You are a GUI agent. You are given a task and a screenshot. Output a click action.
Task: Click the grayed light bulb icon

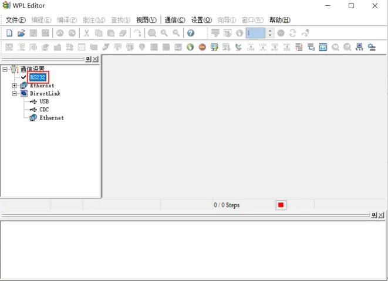pyautogui.click(x=142, y=47)
